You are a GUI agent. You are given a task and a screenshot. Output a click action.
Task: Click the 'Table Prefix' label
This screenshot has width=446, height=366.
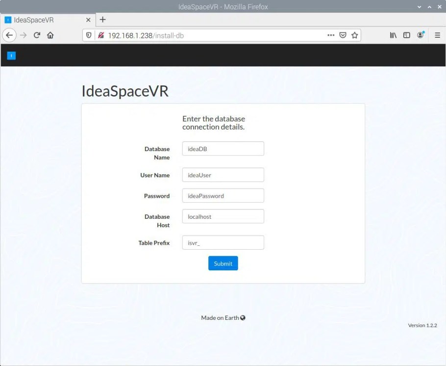point(154,243)
